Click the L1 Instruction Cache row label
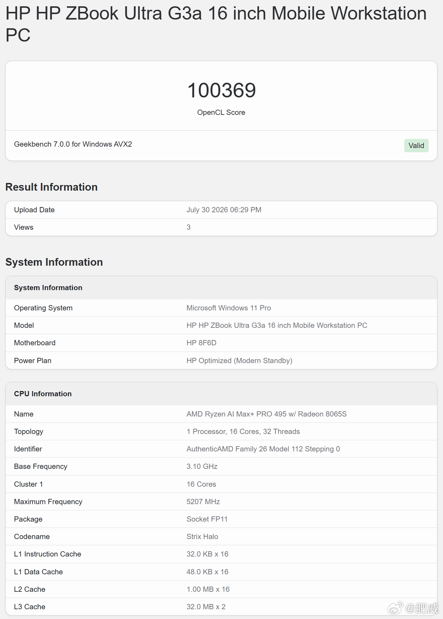The width and height of the screenshot is (443, 619). pyautogui.click(x=47, y=554)
